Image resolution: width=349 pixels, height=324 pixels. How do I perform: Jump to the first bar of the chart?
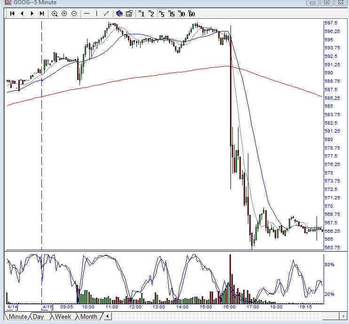tap(12, 14)
